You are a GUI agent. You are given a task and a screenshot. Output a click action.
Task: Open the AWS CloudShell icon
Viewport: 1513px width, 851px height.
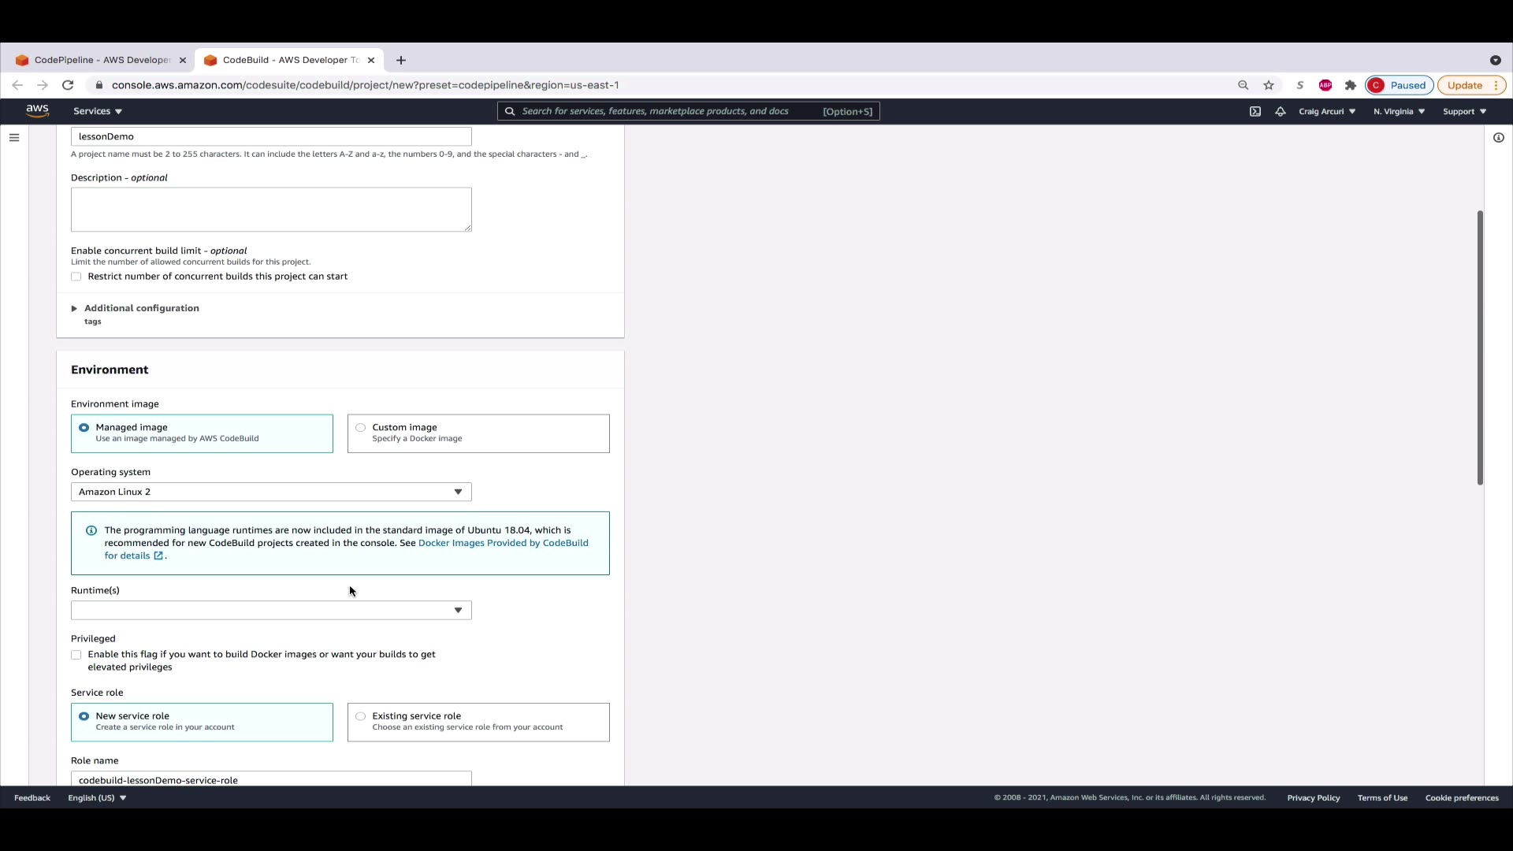[x=1255, y=111]
